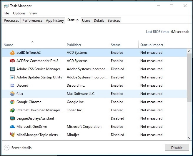Click the Disabled status of LeagueDisplaysAssistant
The height and width of the screenshot is (156, 193).
[x=117, y=118]
